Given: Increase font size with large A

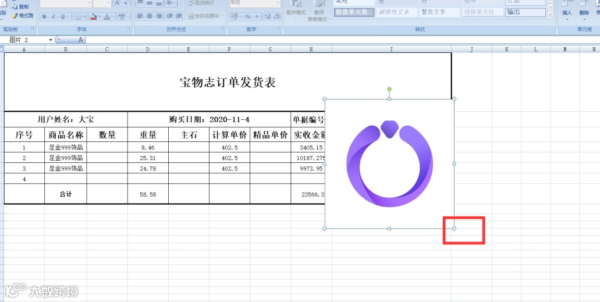Looking at the screenshot, I should point(118,3).
